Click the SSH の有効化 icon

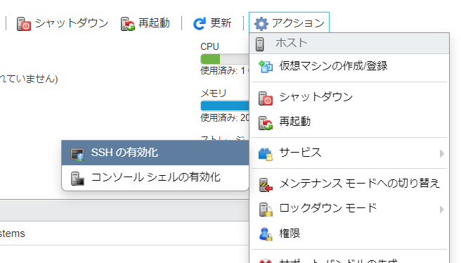pyautogui.click(x=77, y=154)
